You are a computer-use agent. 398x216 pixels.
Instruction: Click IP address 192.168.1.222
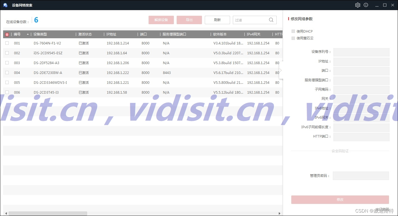point(118,73)
